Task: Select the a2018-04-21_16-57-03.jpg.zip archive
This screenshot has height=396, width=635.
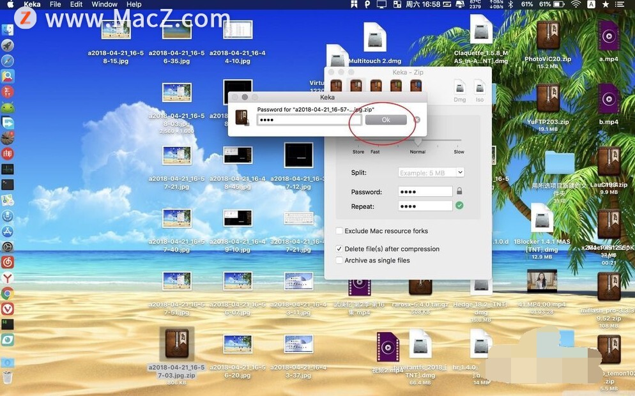Action: tap(176, 344)
